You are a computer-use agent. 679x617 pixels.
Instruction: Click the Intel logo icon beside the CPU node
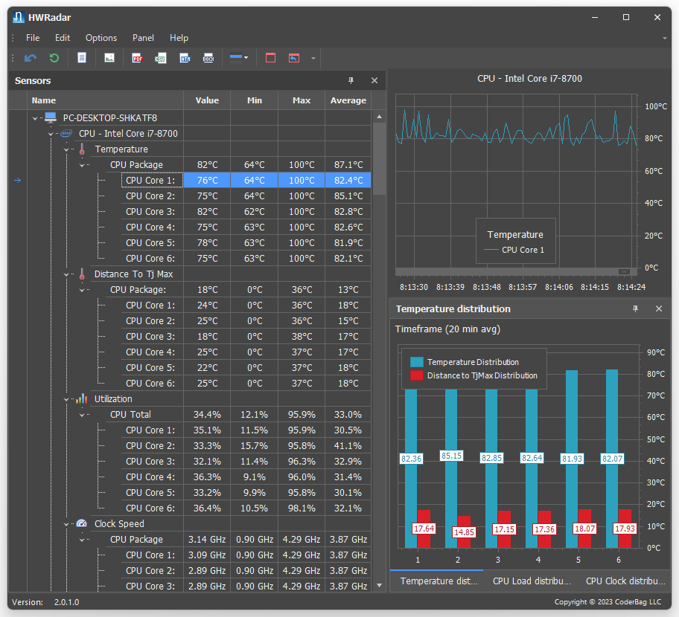pyautogui.click(x=66, y=133)
